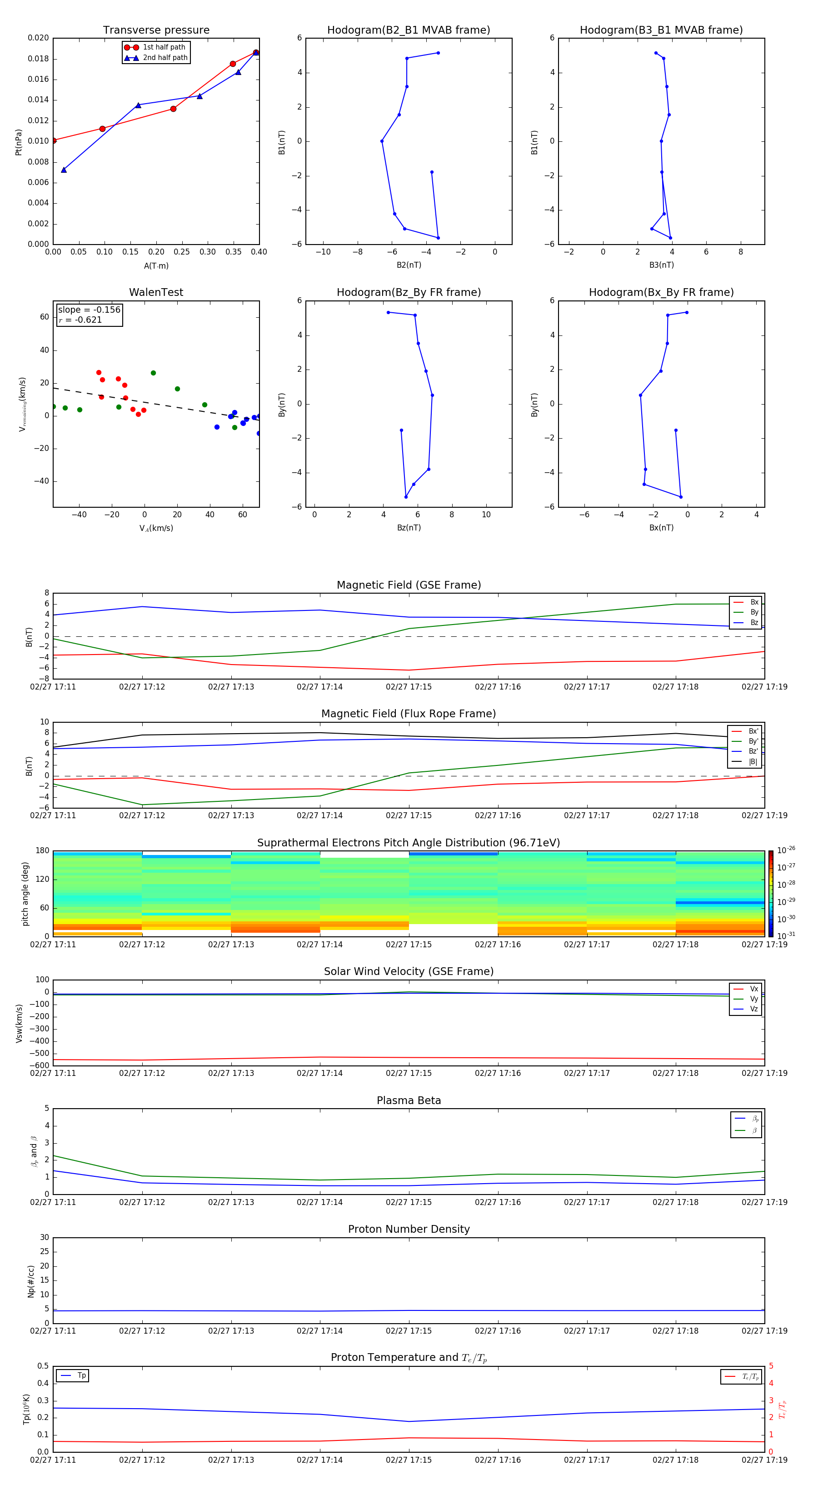The height and width of the screenshot is (1500, 818).
Task: Click the 'Vz' velocity legend entry
Action: coord(746,1009)
